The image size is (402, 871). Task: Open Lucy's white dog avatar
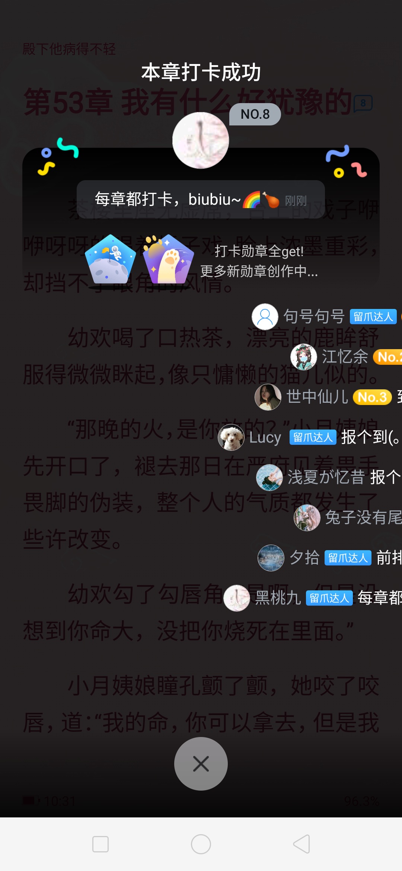coord(231,437)
